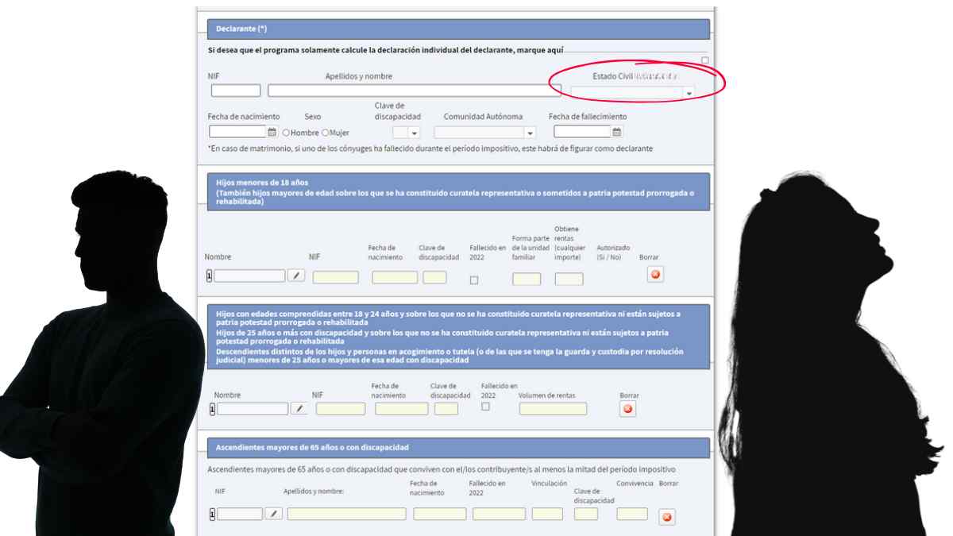953x536 pixels.
Task: Click the Ascendientes mayores de 65 años header
Action: (458, 448)
